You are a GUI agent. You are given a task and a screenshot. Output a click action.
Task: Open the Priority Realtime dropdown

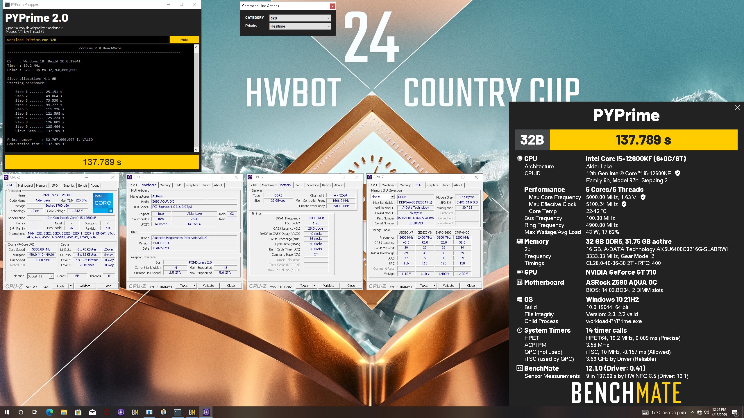pyautogui.click(x=300, y=26)
